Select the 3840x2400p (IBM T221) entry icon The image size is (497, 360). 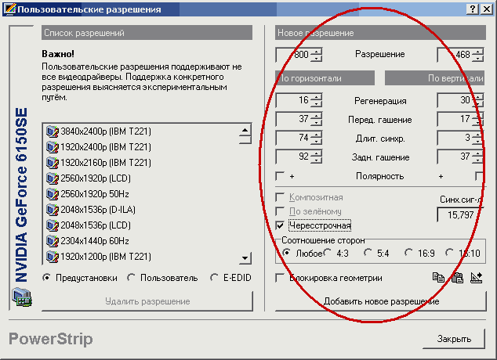pyautogui.click(x=53, y=131)
